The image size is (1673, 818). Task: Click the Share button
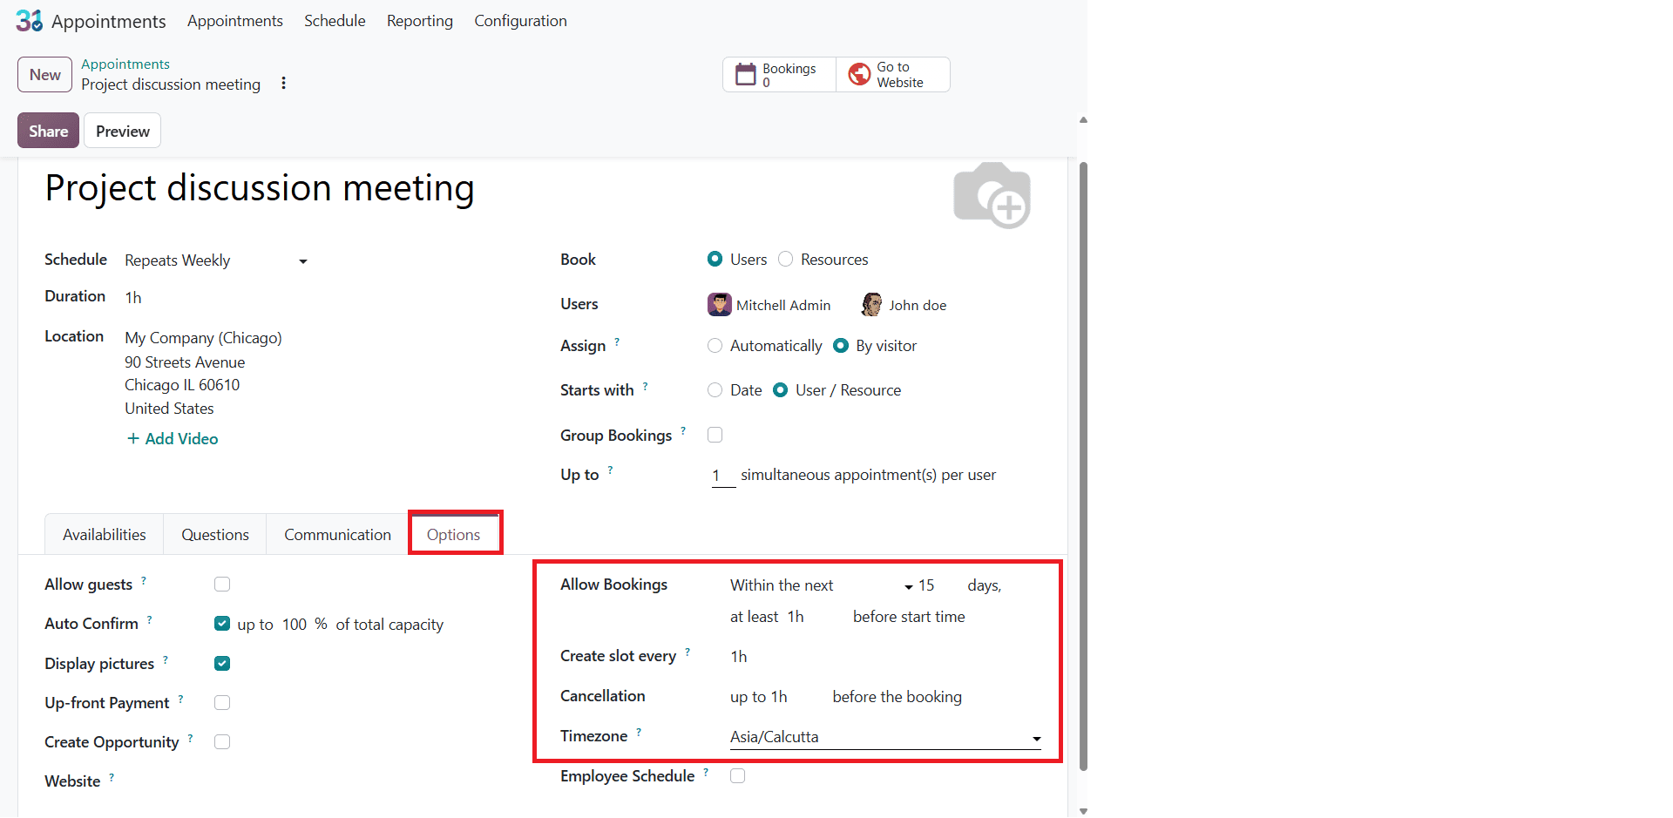pos(48,131)
